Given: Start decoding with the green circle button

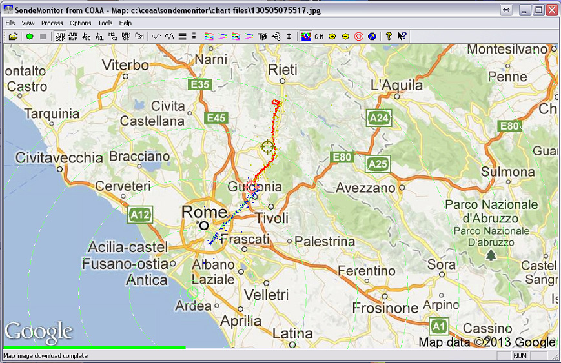Looking at the screenshot, I should click(30, 37).
